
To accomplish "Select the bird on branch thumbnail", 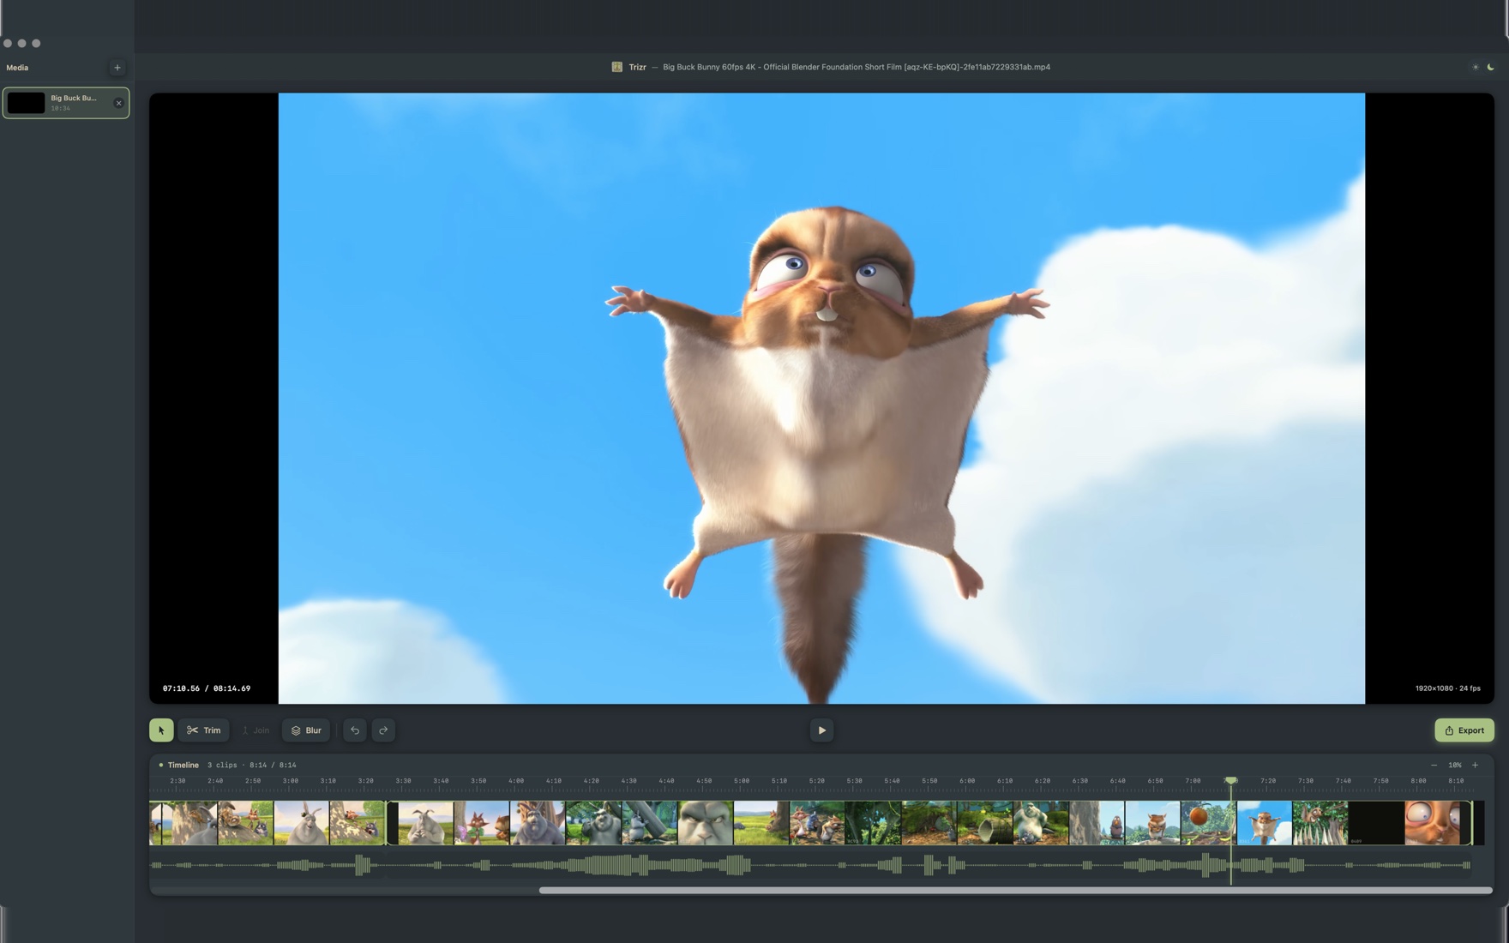I will [1097, 823].
